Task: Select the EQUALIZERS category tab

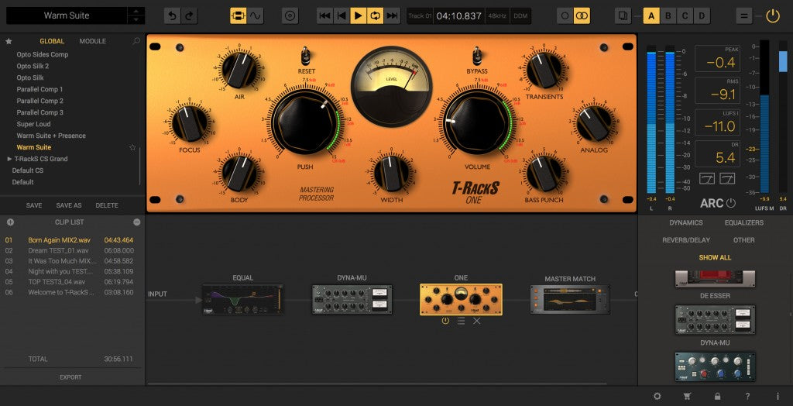Action: click(743, 222)
